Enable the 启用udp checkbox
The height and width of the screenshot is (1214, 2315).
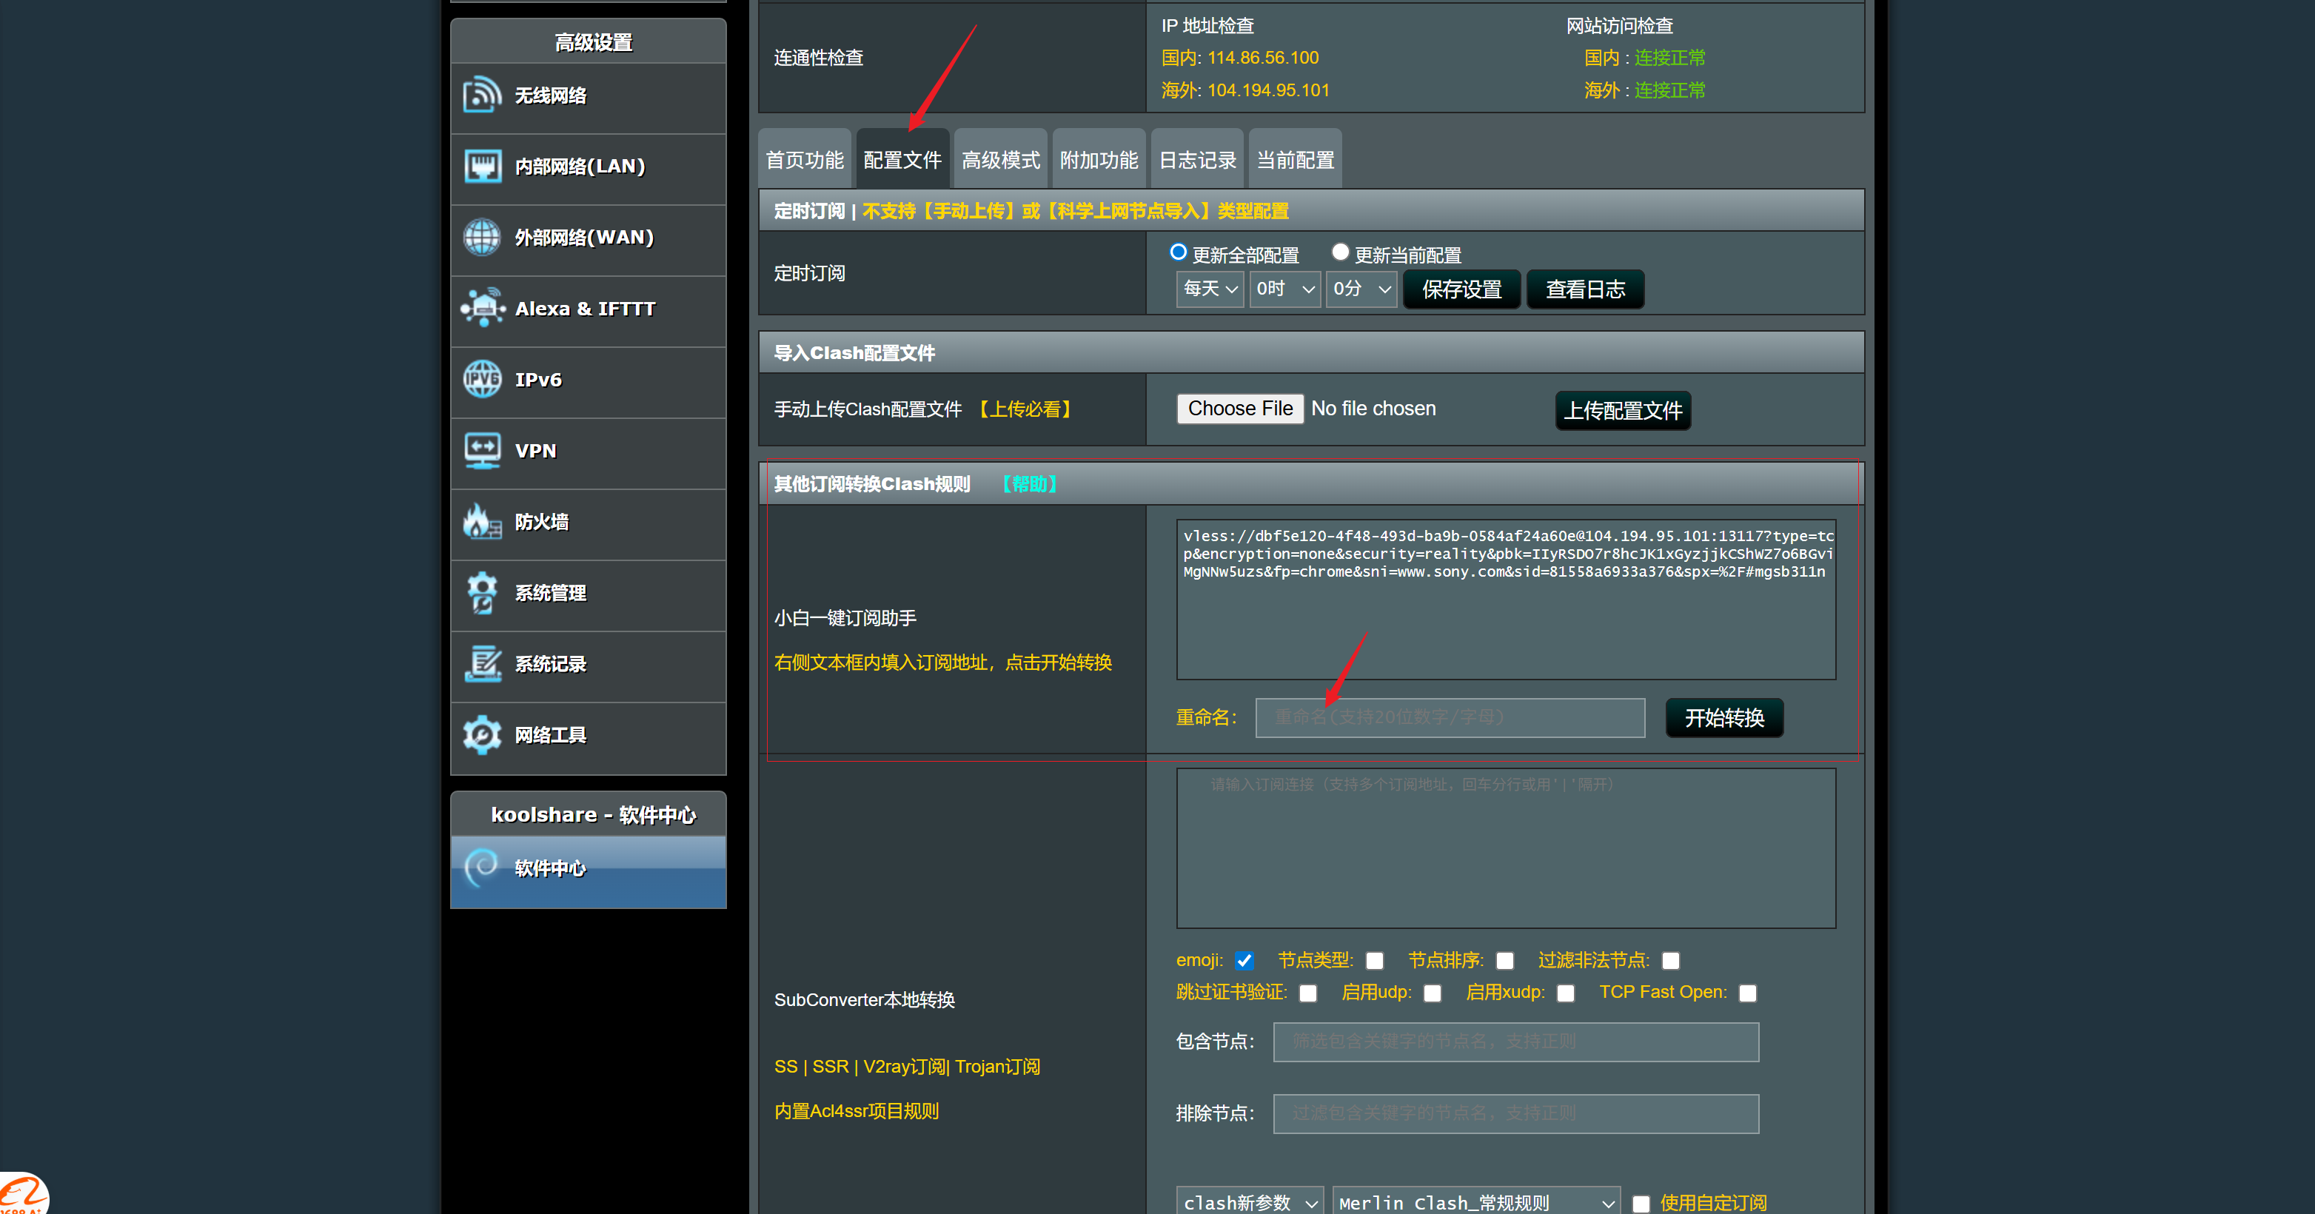(x=1433, y=993)
